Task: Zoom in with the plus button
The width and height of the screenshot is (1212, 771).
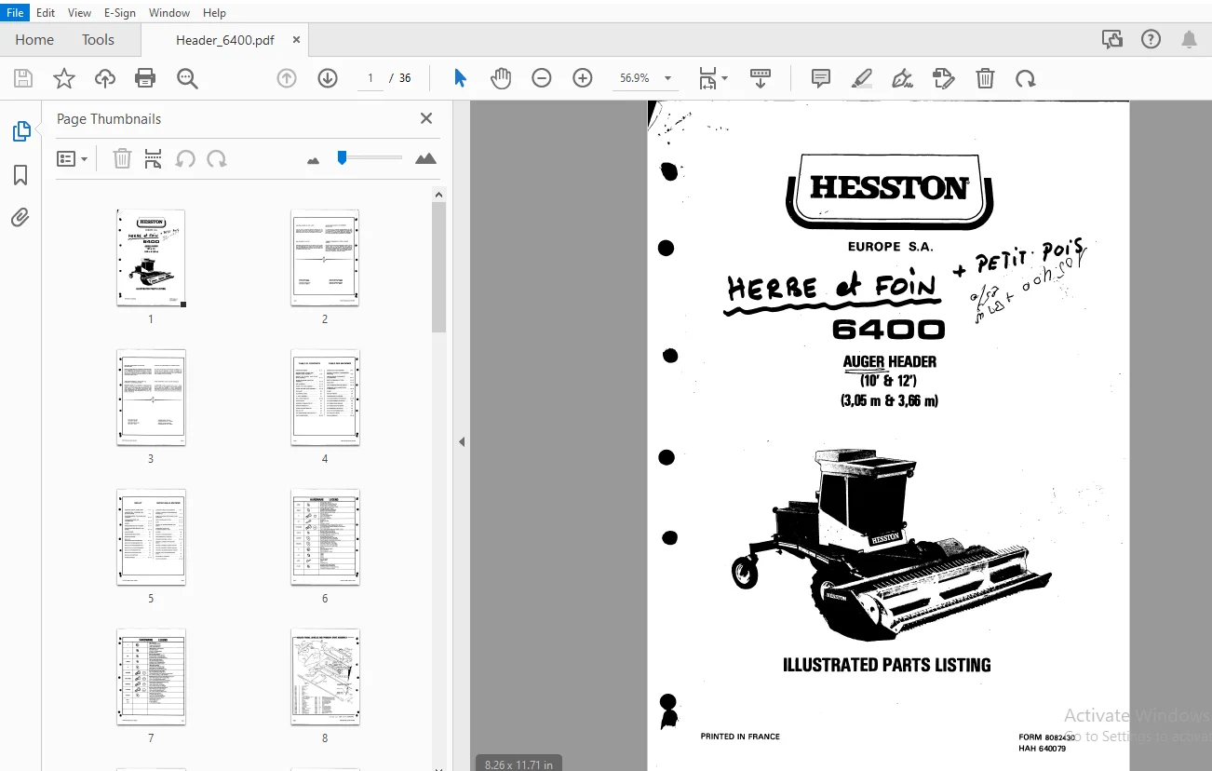Action: pos(583,78)
